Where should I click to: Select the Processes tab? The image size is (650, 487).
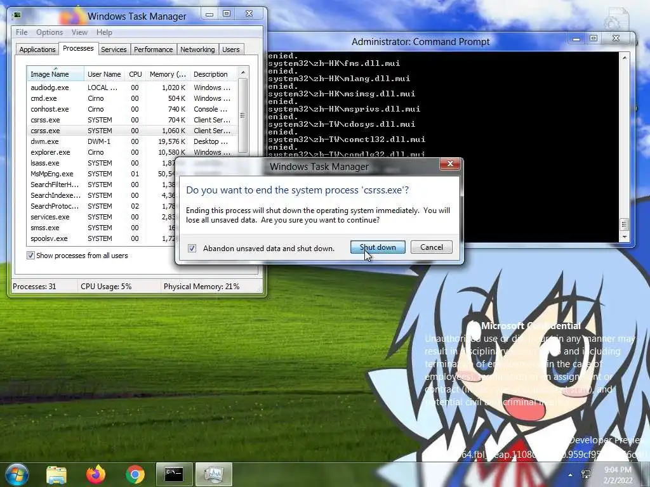[78, 48]
